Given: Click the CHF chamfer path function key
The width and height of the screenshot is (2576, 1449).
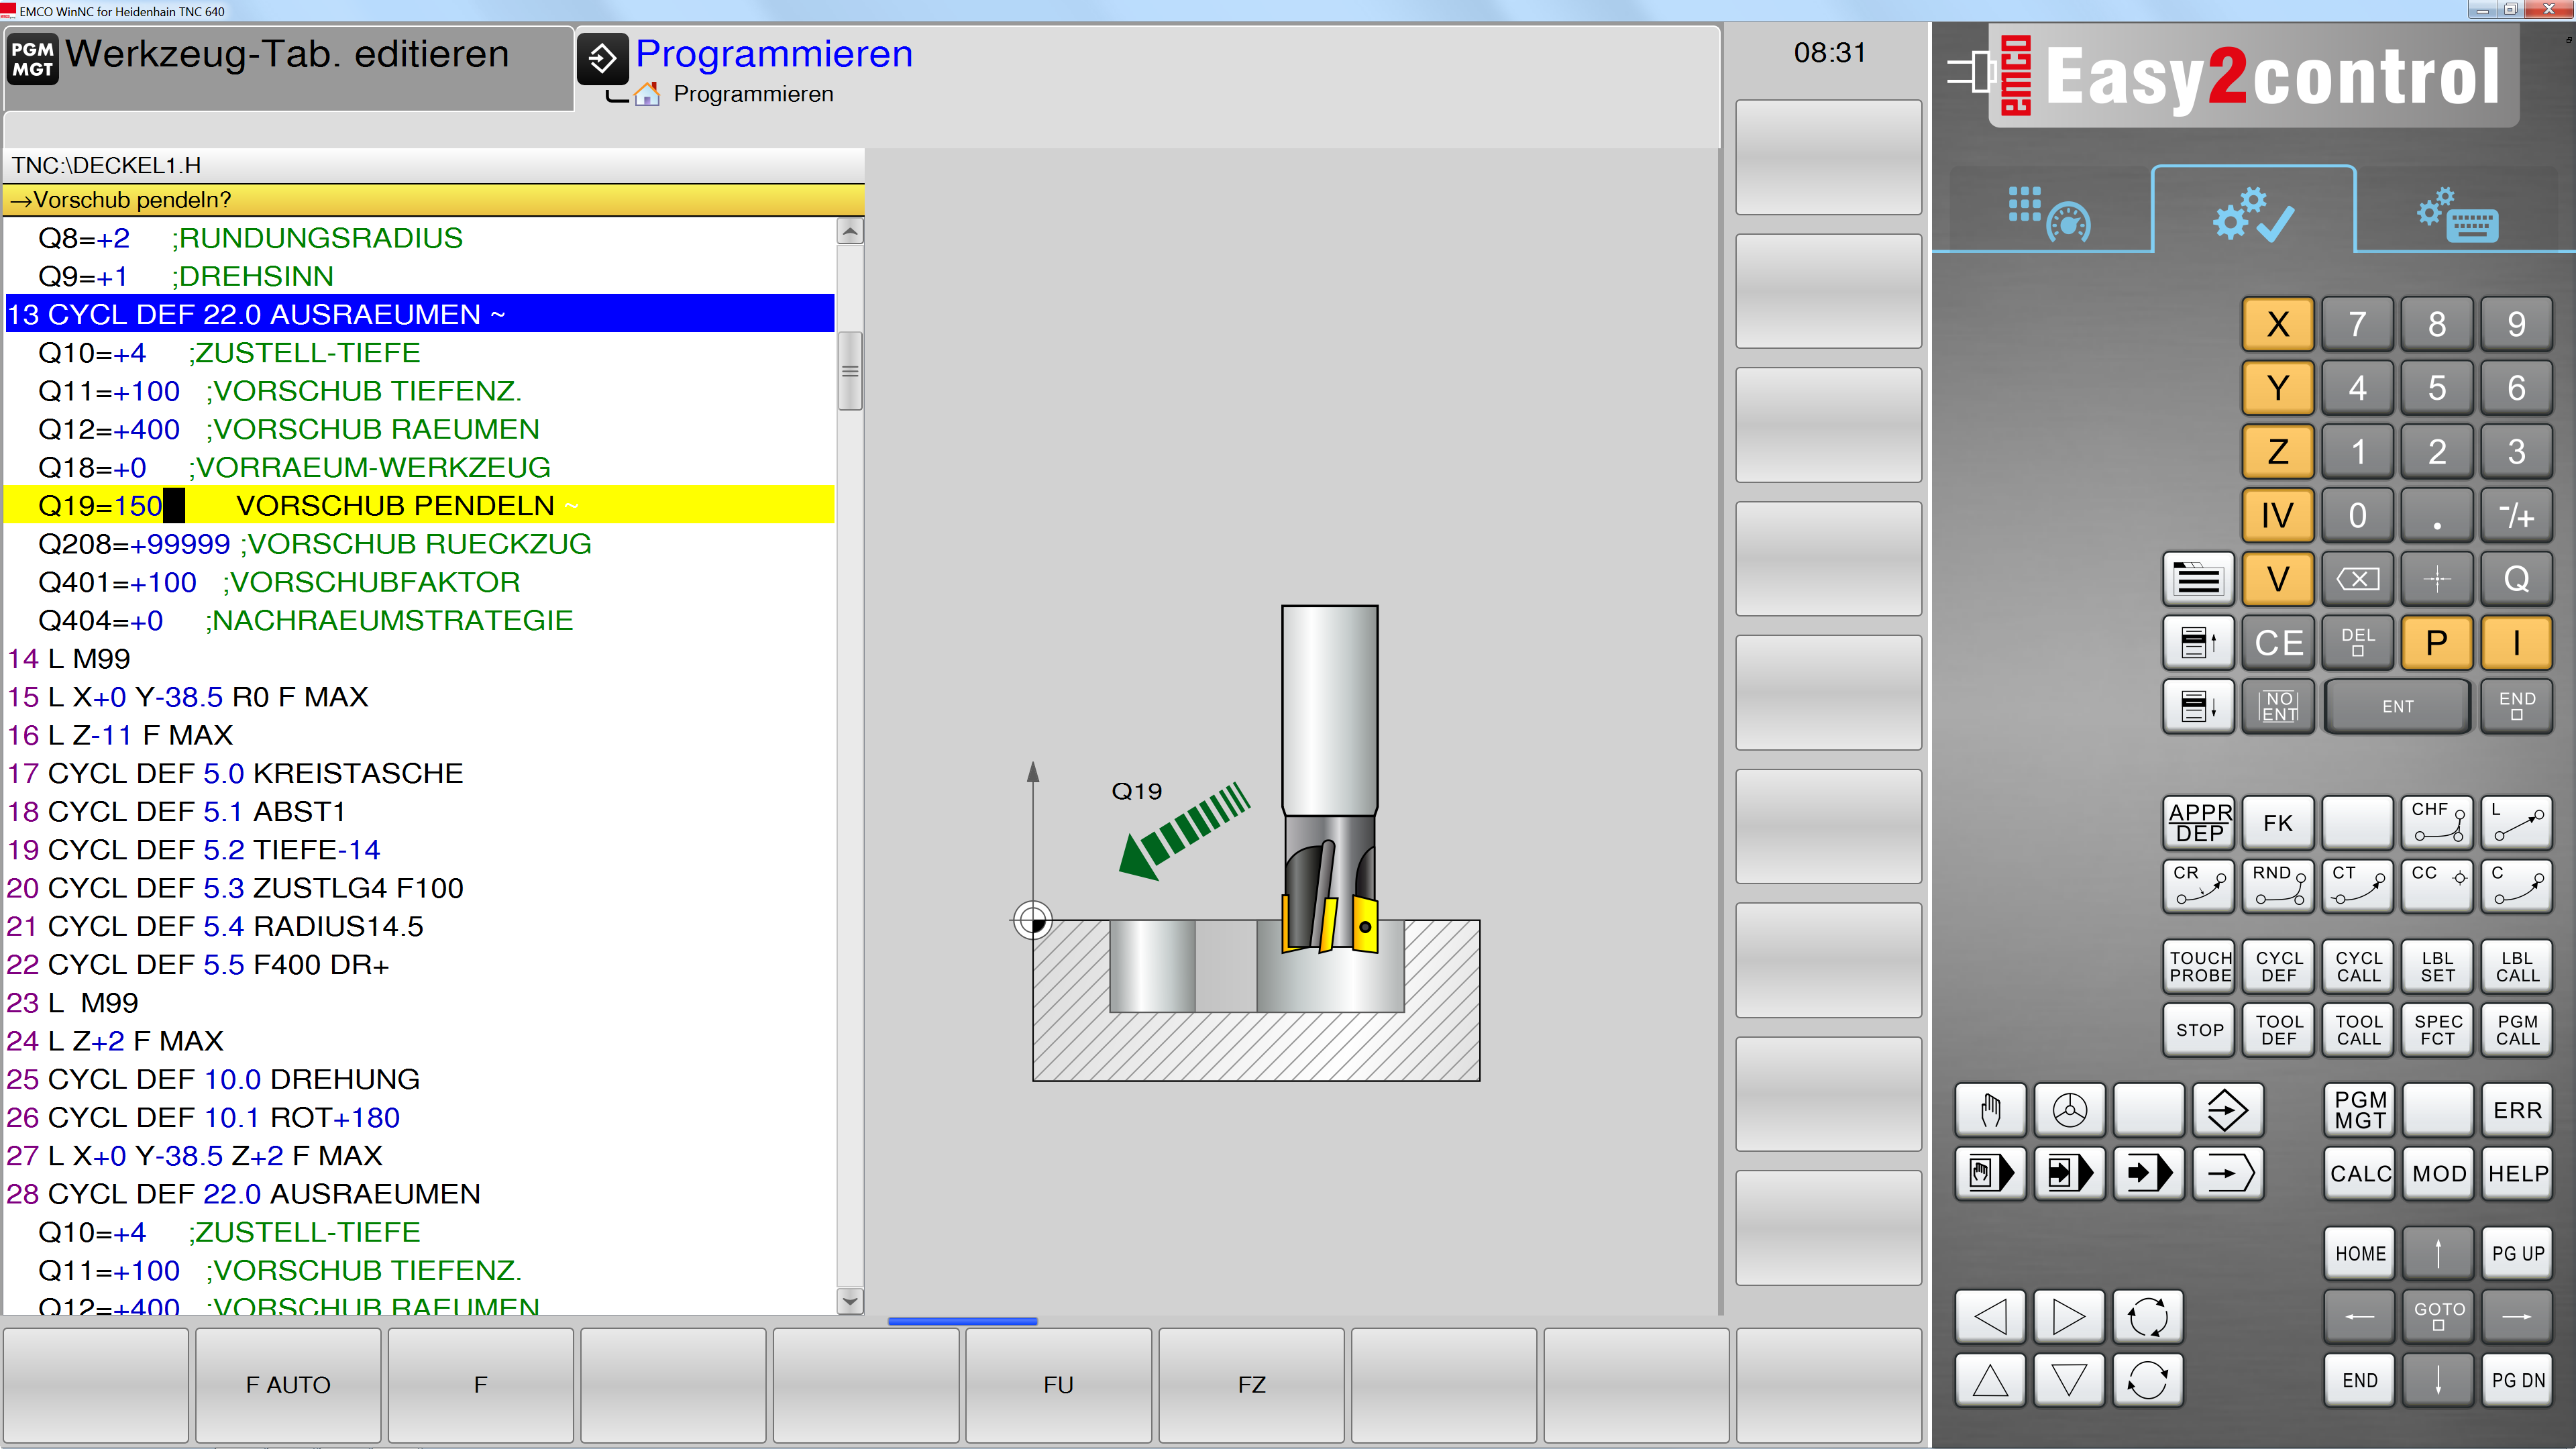Looking at the screenshot, I should point(2437,822).
